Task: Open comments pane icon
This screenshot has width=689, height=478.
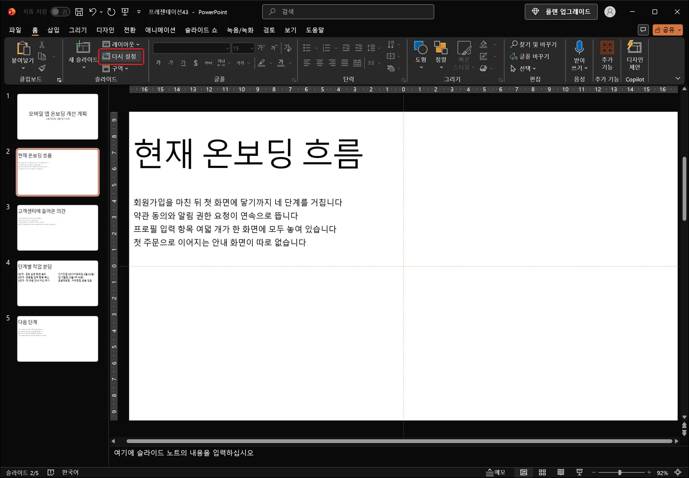Action: (643, 30)
